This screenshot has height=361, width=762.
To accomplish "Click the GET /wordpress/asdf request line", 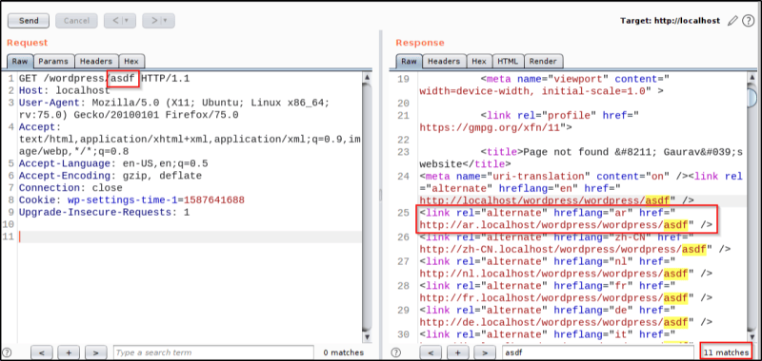I will 105,78.
